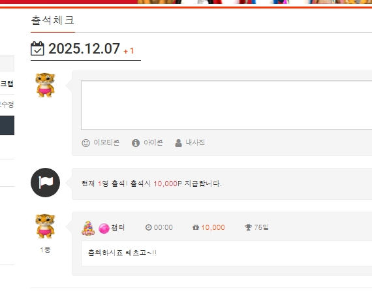Image resolution: width=372 pixels, height=292 pixels.
Task: Click the 내사진 text label
Action: [x=195, y=142]
